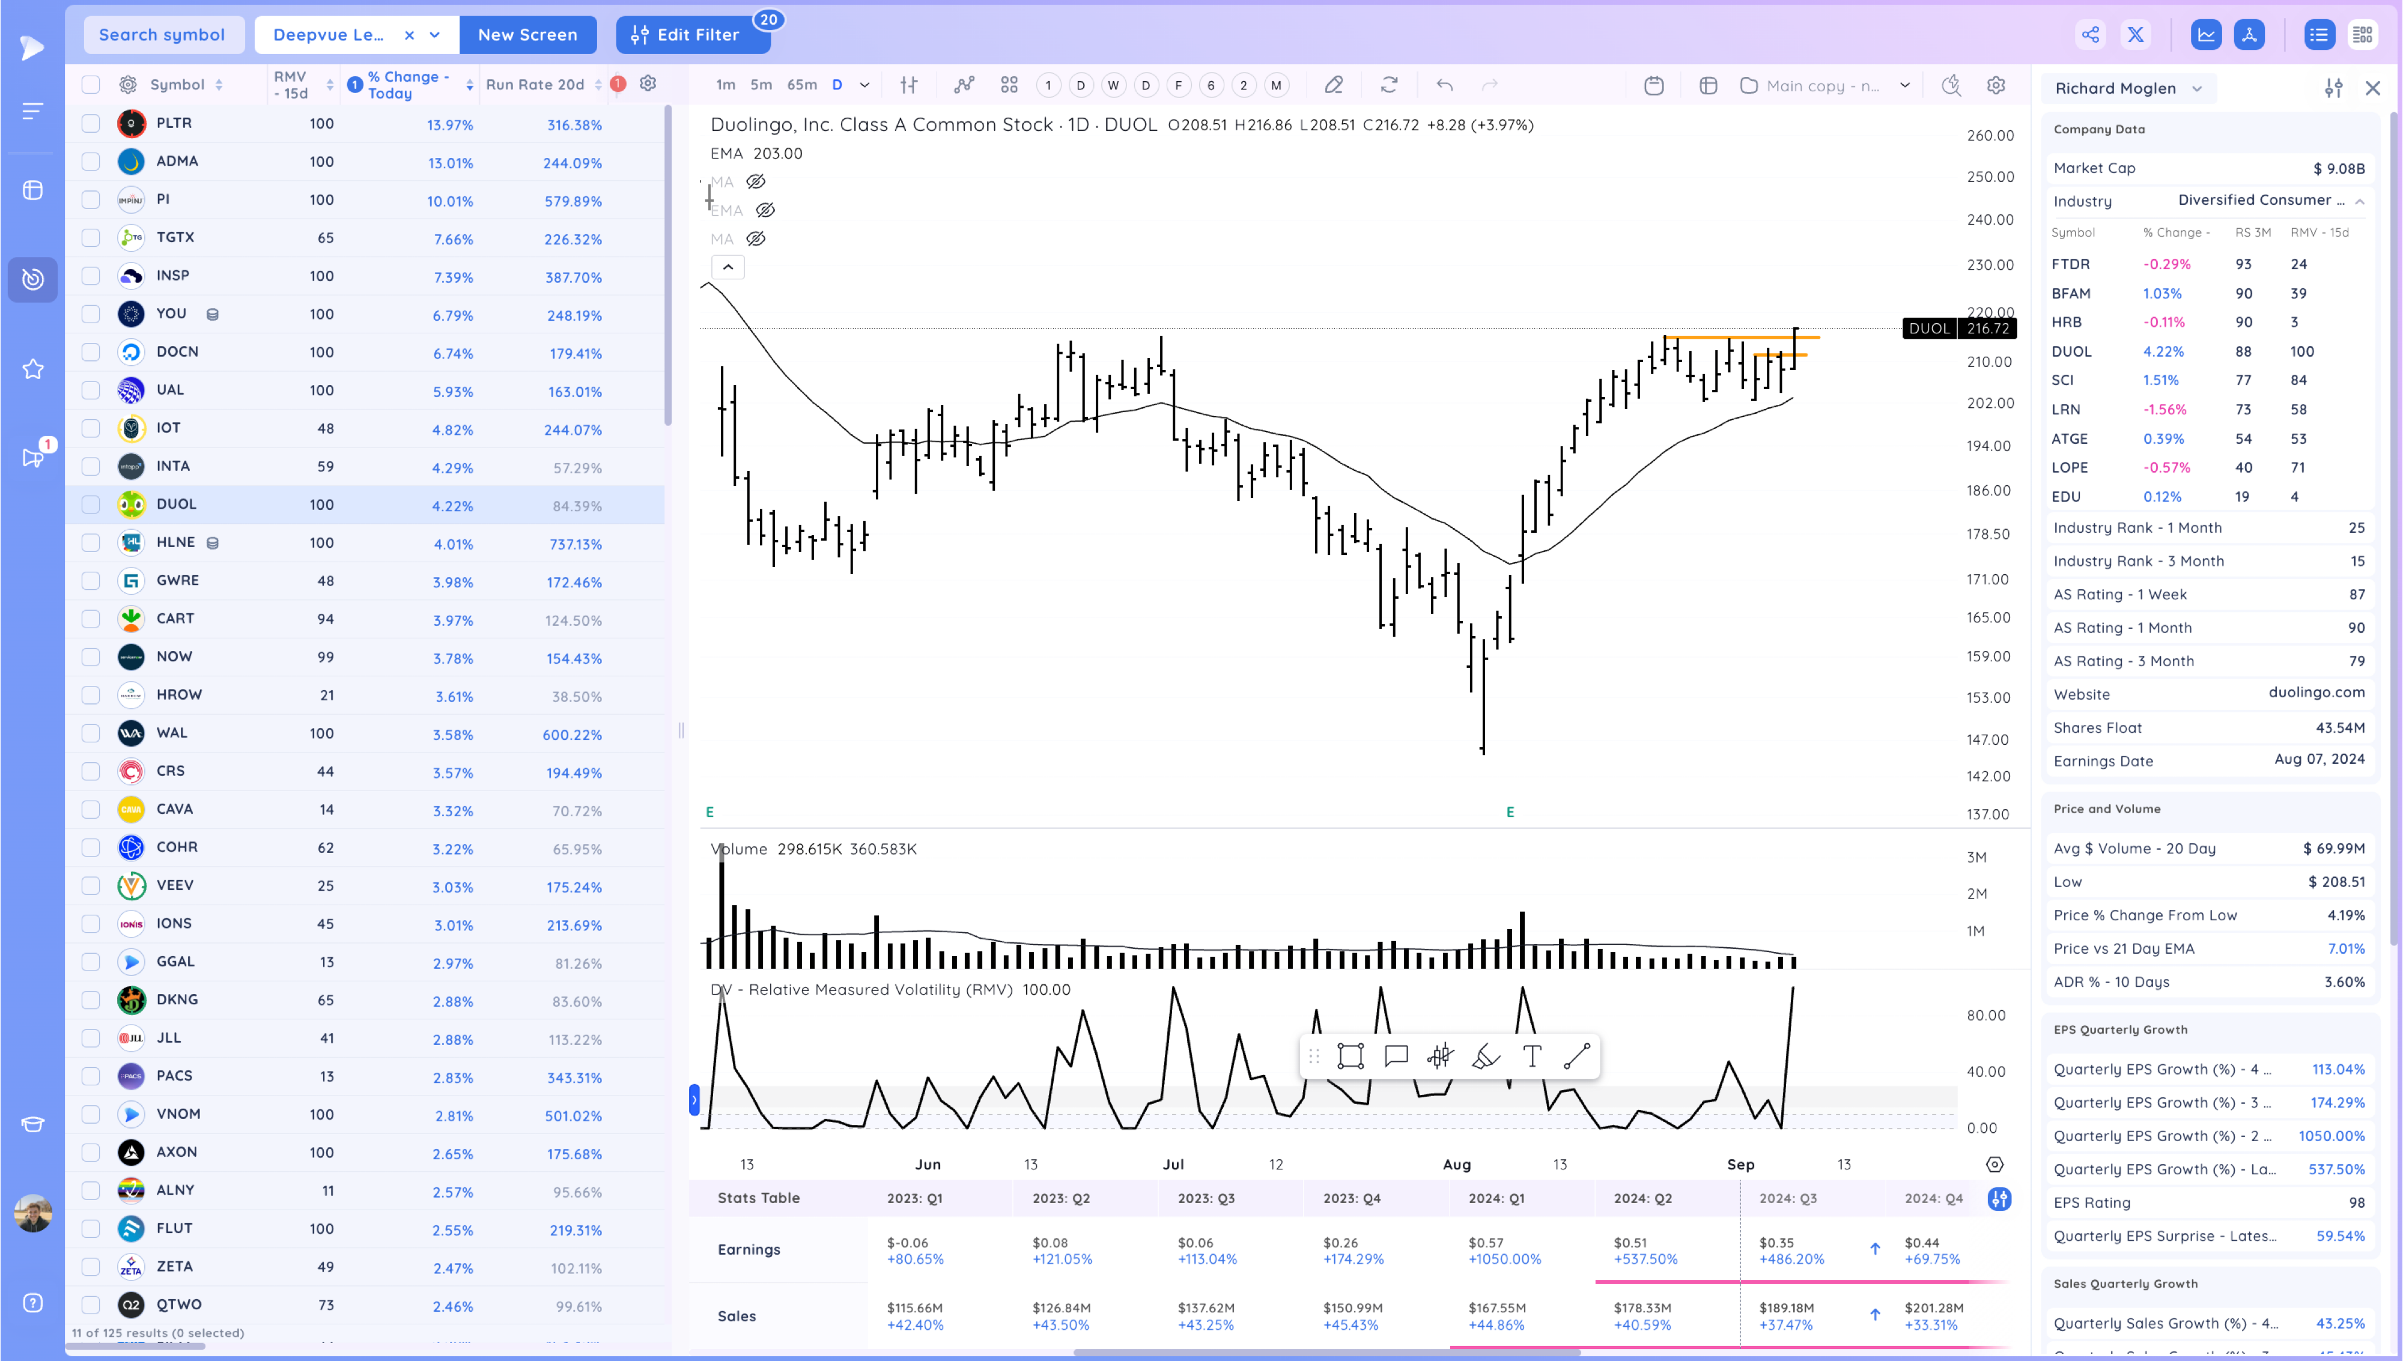2403x1361 pixels.
Task: Select the 5m timeframe
Action: coord(761,85)
